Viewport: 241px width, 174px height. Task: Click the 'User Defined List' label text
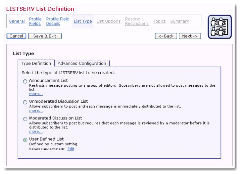[46, 139]
